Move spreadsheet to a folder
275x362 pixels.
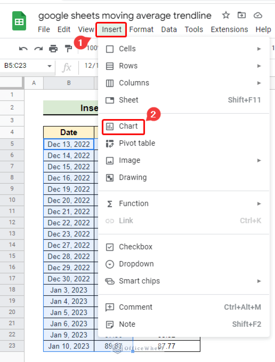click(241, 15)
